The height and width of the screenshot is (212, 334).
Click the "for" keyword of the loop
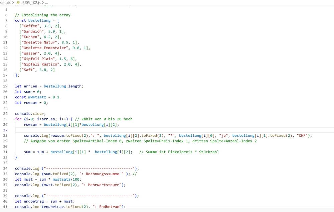coord(18,119)
